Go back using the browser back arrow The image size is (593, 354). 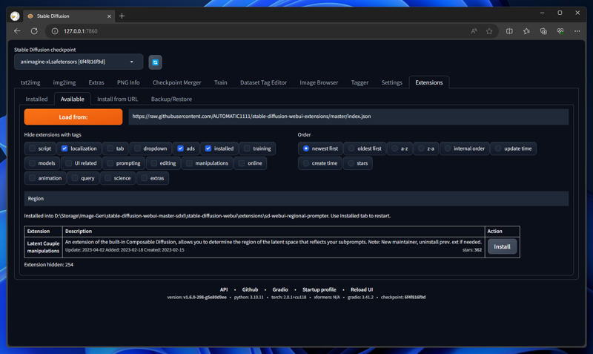click(x=17, y=31)
